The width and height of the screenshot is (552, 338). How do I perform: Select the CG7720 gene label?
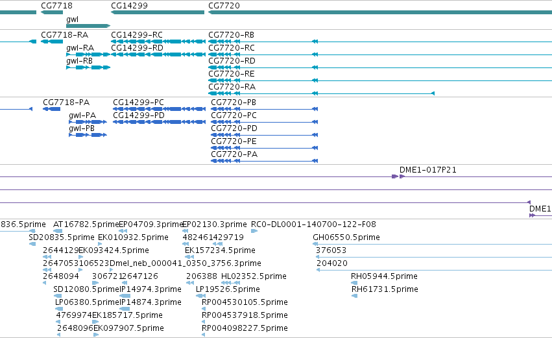(x=224, y=6)
